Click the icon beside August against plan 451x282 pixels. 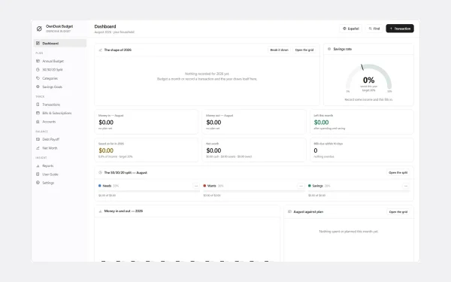(289, 211)
